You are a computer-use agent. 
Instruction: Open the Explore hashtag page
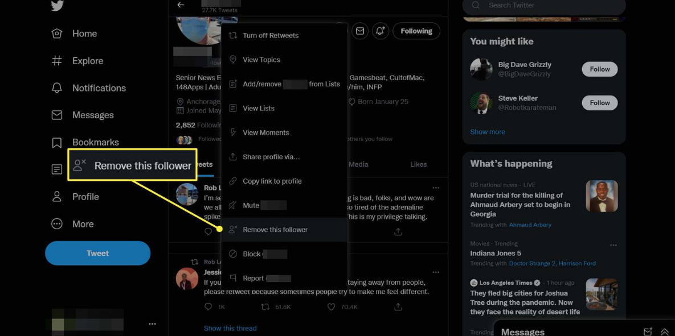(x=87, y=61)
